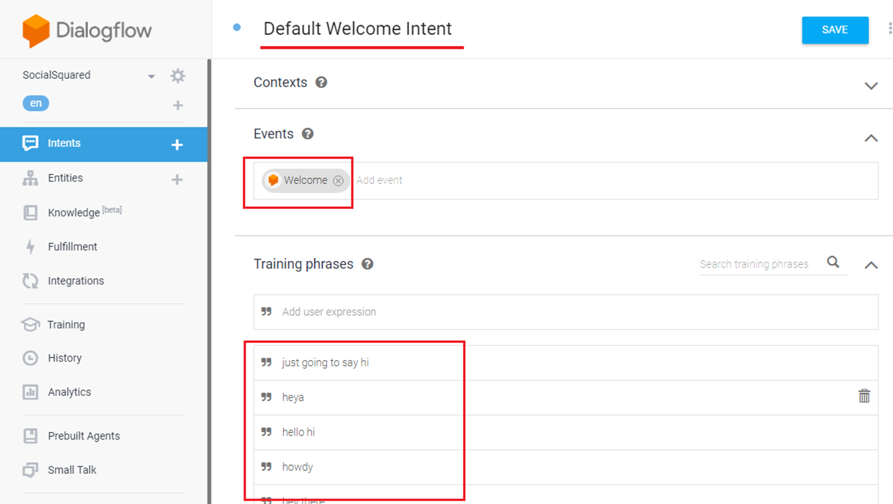
Task: Click the Add event input field
Action: (x=609, y=181)
